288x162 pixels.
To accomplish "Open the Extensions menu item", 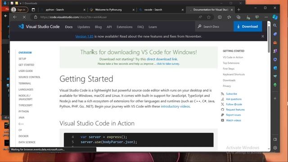I will click(124, 27).
